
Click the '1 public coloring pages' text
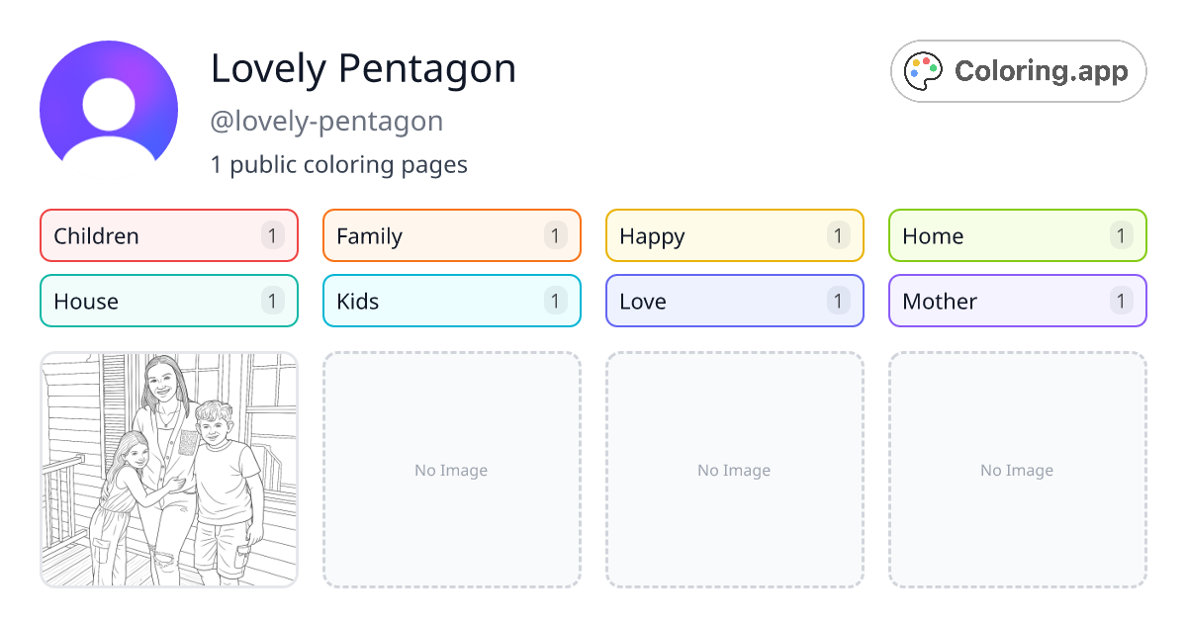[339, 164]
